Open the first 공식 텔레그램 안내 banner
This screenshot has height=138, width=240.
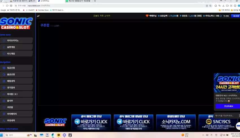91,122
